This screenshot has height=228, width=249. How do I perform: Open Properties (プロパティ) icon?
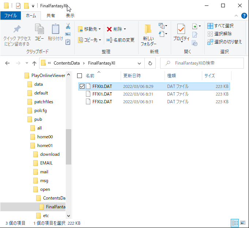tap(181, 29)
